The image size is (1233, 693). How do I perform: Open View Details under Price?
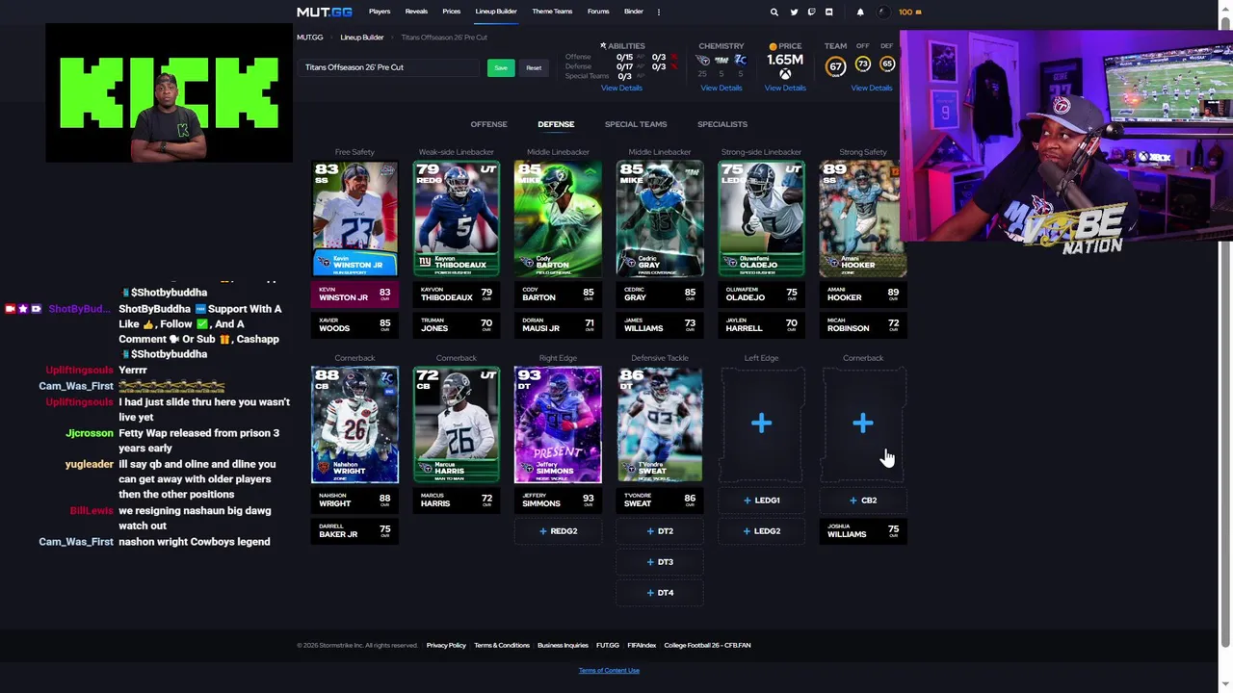785,88
